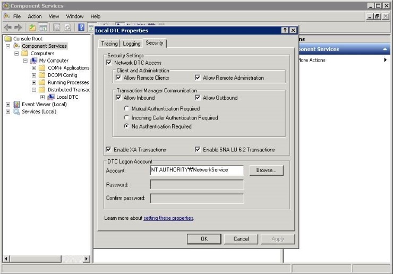Collapse the Component Services tree node
The width and height of the screenshot is (393, 274).
pos(8,46)
